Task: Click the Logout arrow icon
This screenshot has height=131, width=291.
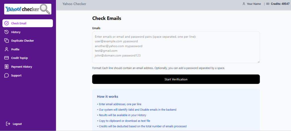Action: click(x=8, y=124)
